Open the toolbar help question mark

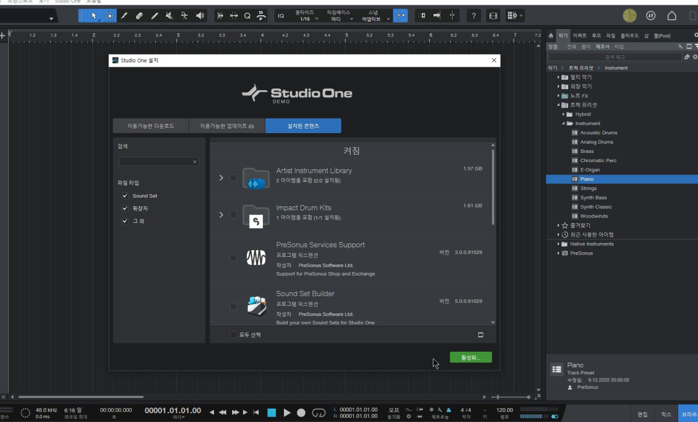474,16
